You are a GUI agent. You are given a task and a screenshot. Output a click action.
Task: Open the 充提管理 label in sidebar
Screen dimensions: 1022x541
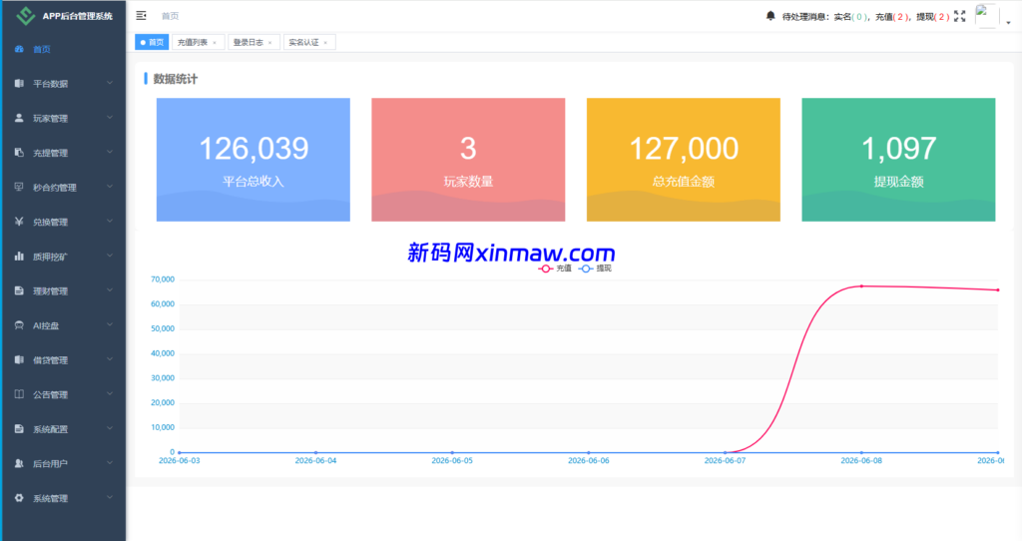coord(50,153)
